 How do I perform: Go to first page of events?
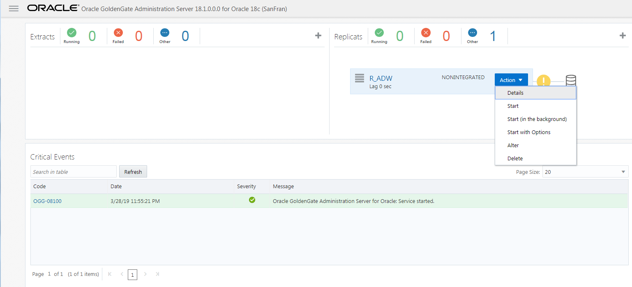point(110,274)
